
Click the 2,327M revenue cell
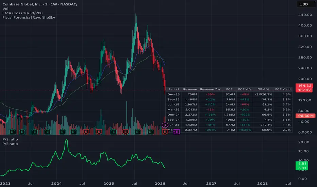(191, 130)
